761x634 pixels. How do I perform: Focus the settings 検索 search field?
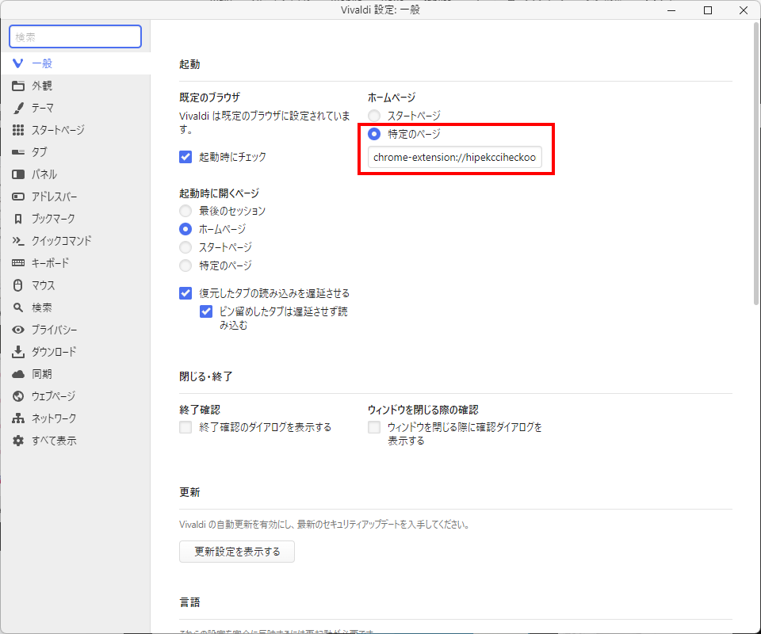pyautogui.click(x=75, y=37)
